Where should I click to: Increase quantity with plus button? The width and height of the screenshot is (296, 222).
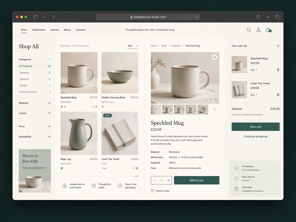click(x=168, y=180)
